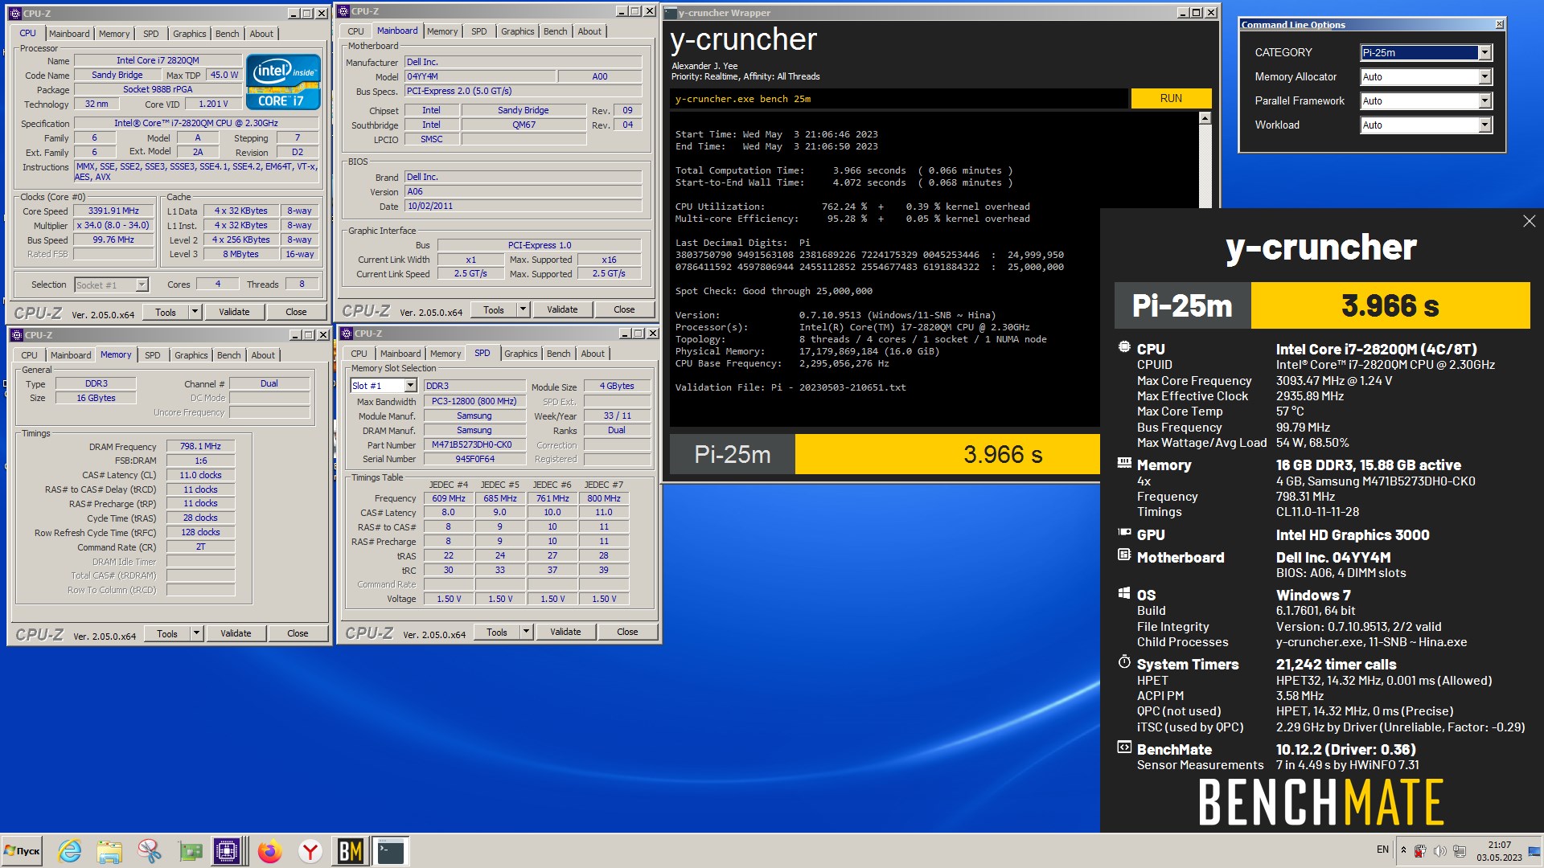Open Yandex Browser from the taskbar

pos(310,851)
